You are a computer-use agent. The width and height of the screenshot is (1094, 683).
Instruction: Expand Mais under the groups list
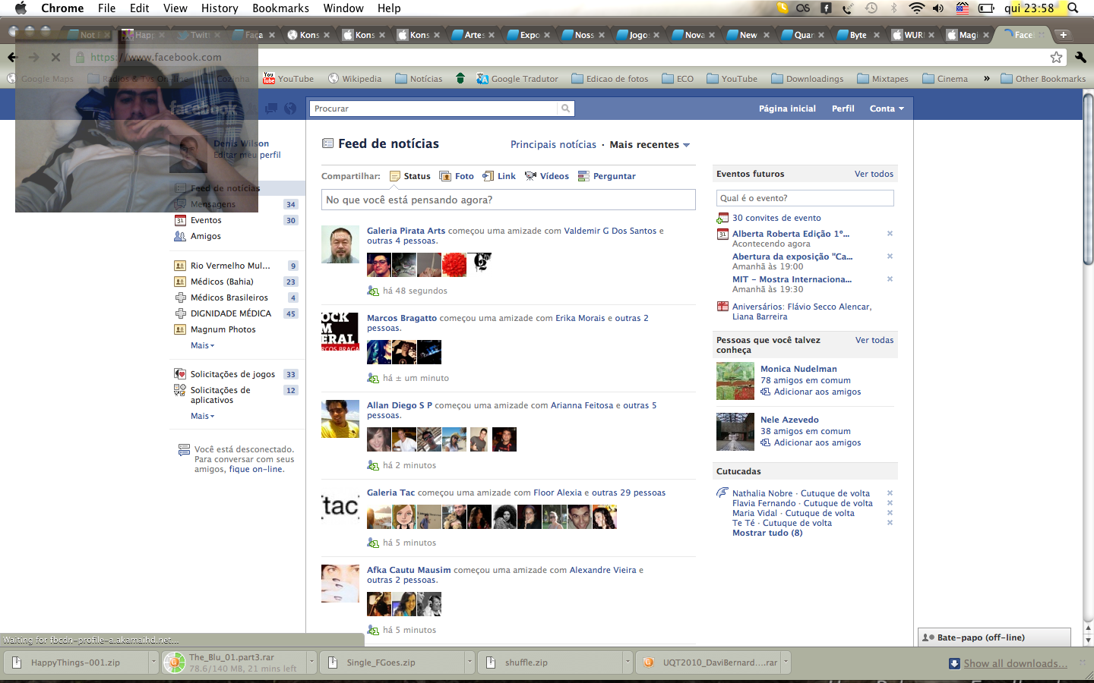[x=202, y=345]
